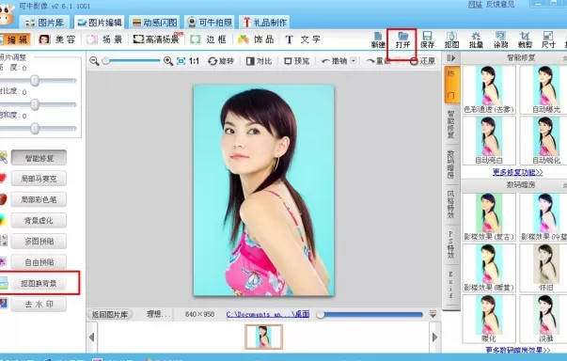Open a file with 打开 icon
The width and height of the screenshot is (567, 361).
[402, 39]
